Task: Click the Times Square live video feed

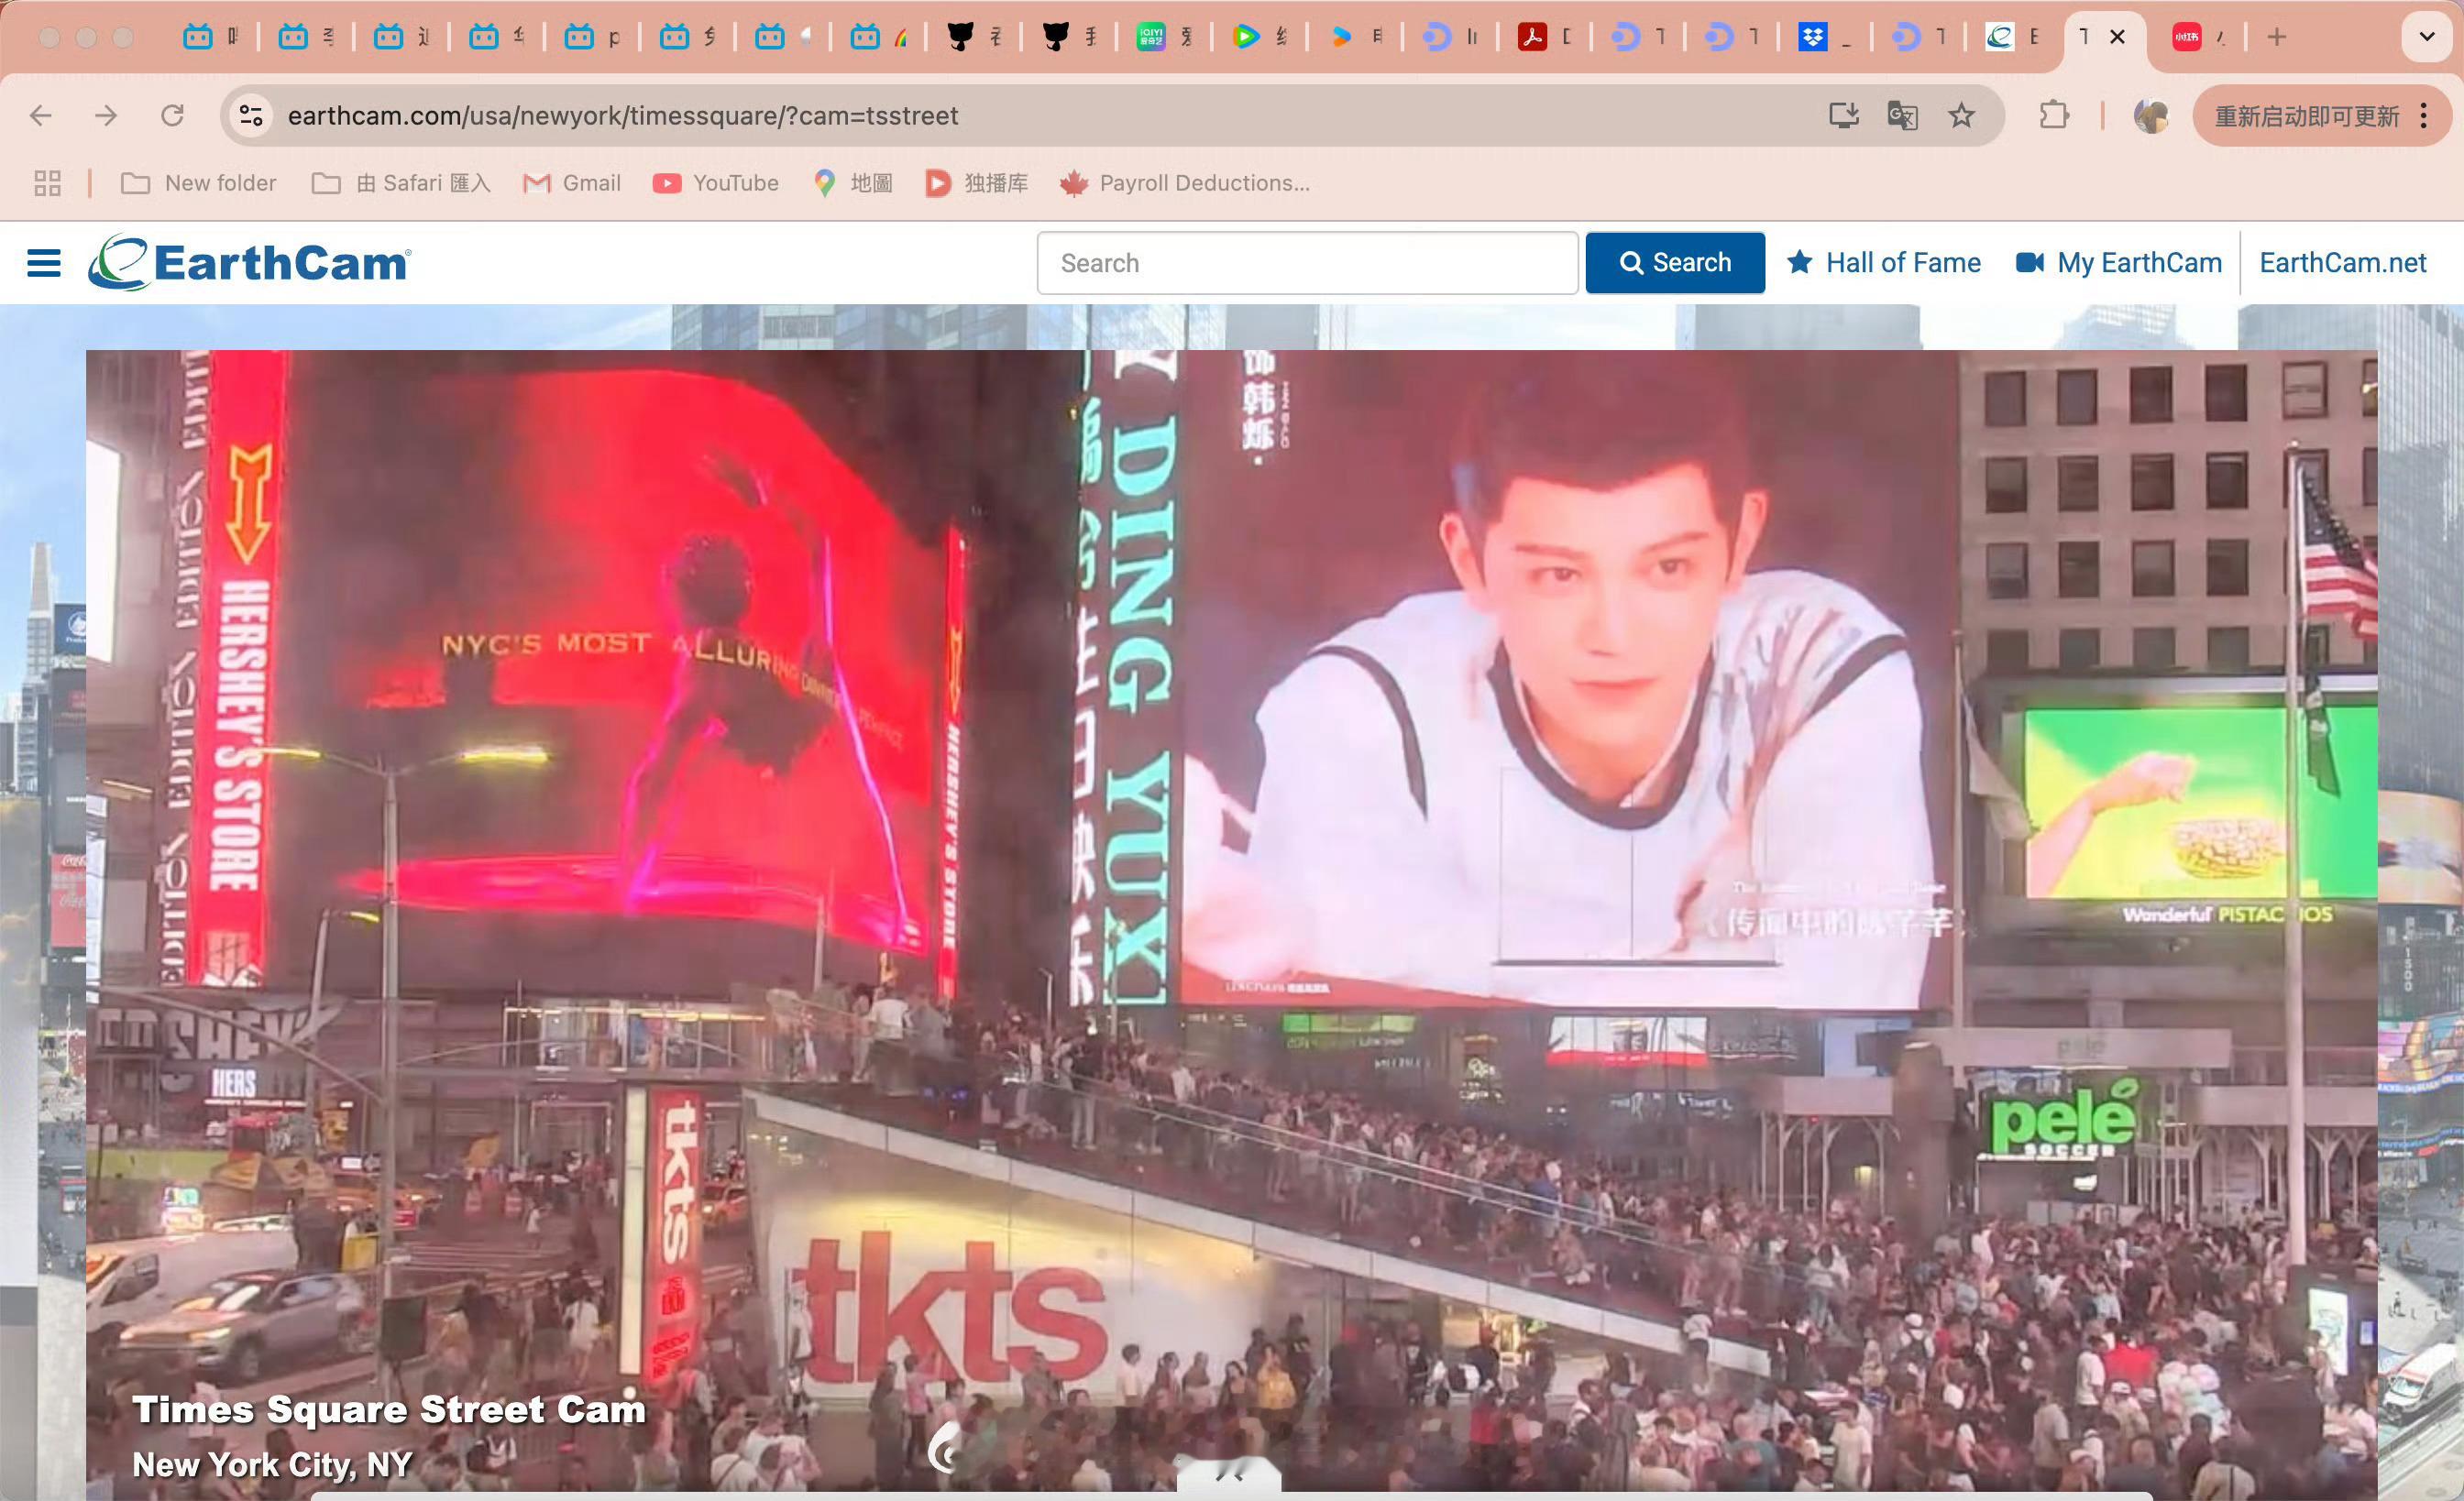Action: [1231, 925]
